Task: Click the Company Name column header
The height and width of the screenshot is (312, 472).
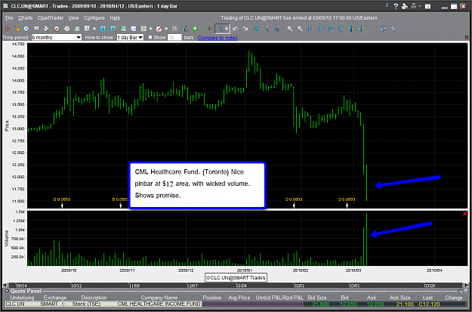Action: point(159,298)
